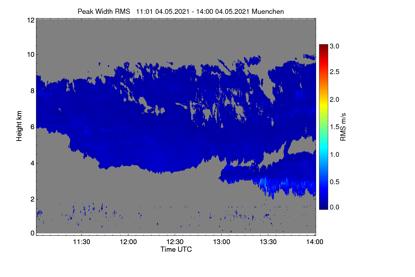The width and height of the screenshot is (415, 277).
Task: Click the height axis label 4
Action: [x=32, y=163]
